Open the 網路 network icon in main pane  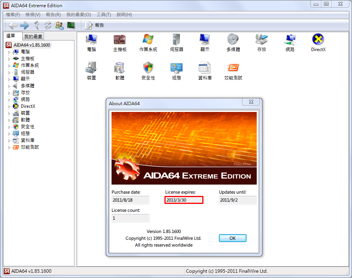pos(290,43)
